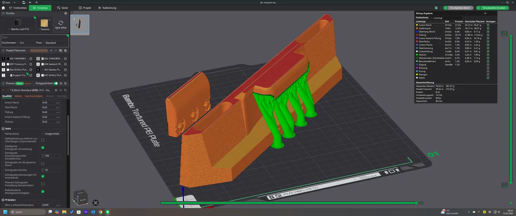This screenshot has height=216, width=516.
Task: Select Objekte process scope
Action: (x=28, y=83)
